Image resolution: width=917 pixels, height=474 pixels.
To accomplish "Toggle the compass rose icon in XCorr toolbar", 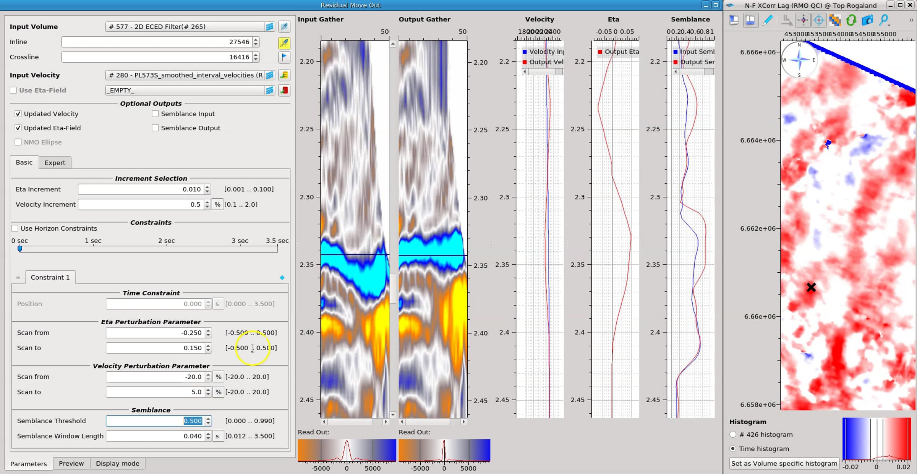I will (x=803, y=20).
